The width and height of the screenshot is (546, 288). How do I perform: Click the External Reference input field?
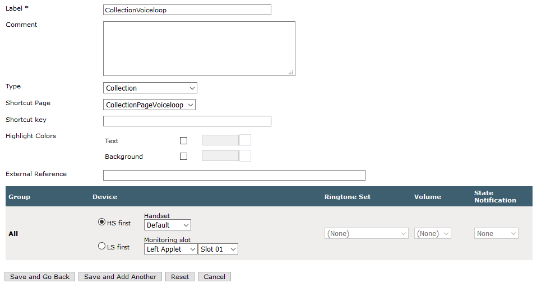pos(234,175)
